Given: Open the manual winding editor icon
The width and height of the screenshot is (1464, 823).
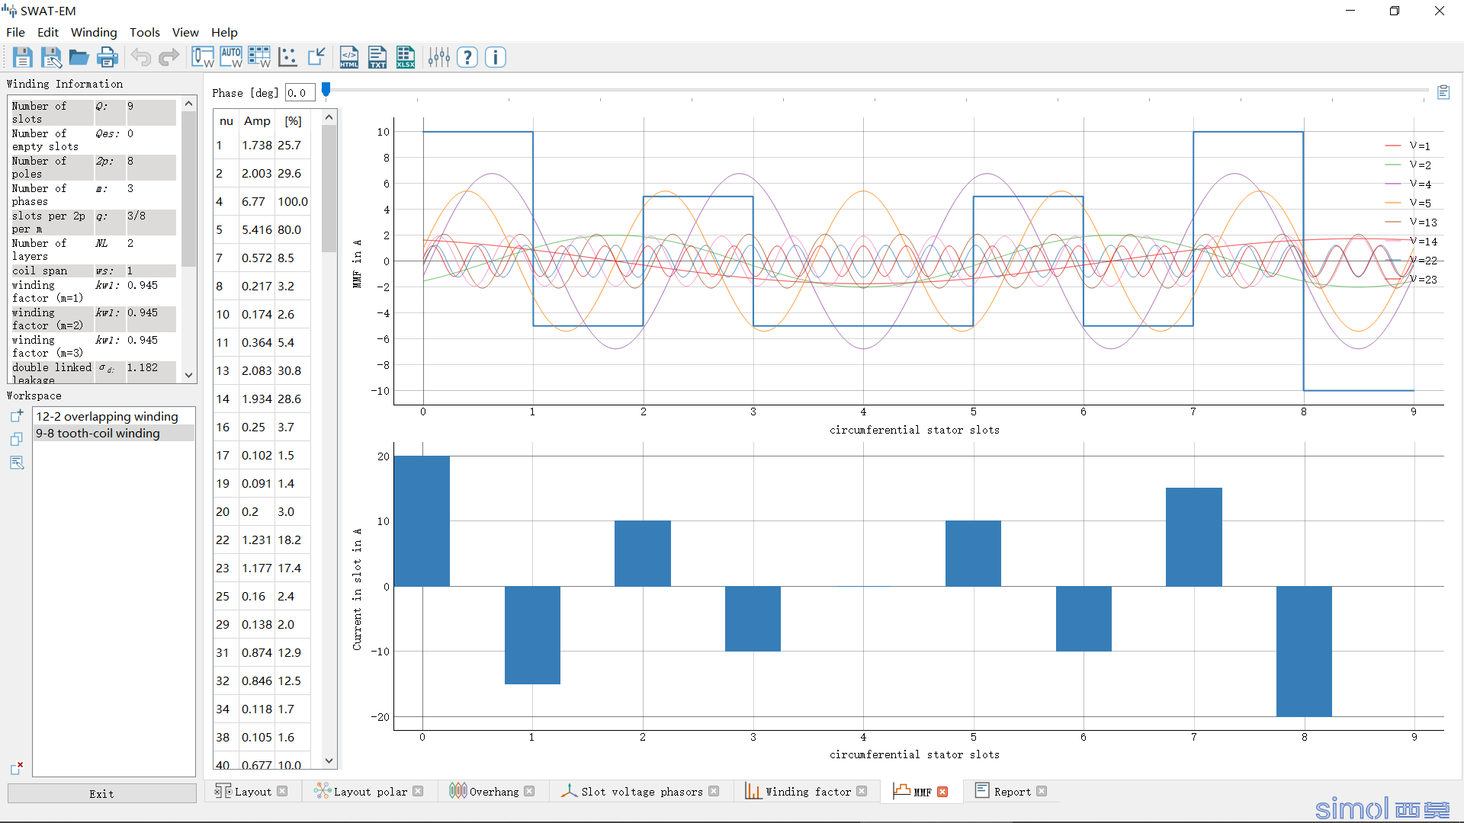Looking at the screenshot, I should 203,57.
